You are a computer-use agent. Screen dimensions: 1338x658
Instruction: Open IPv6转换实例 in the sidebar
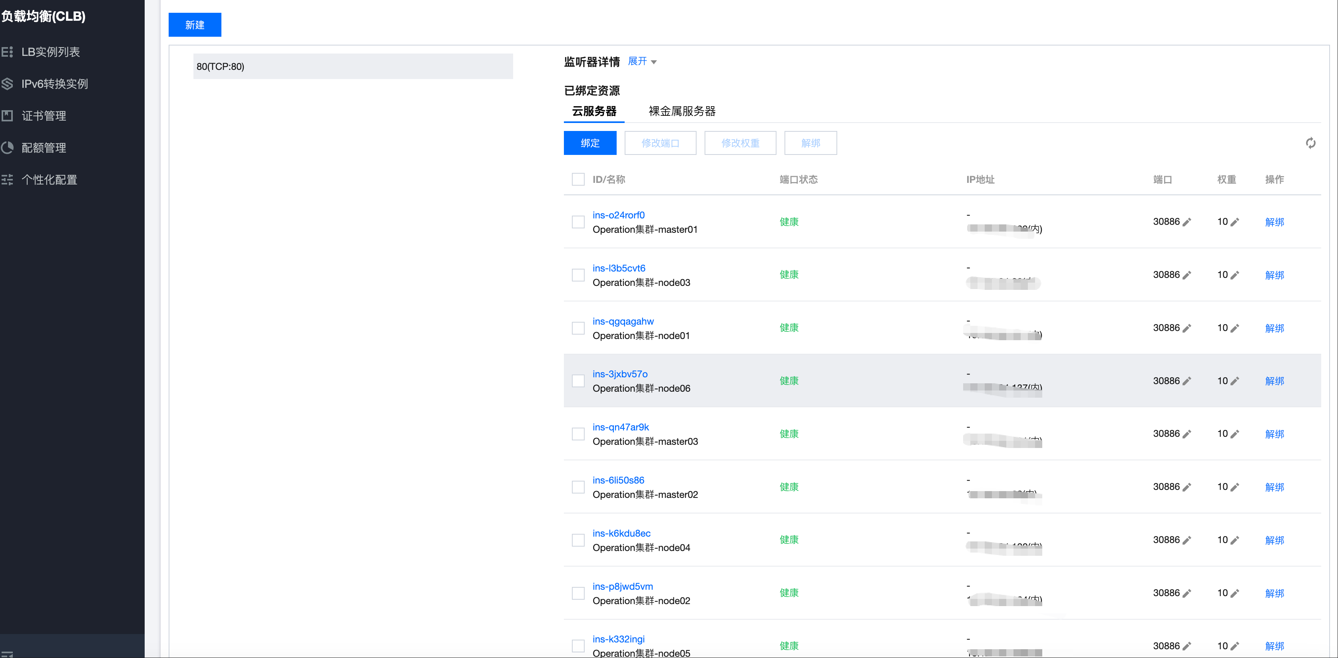coord(54,83)
